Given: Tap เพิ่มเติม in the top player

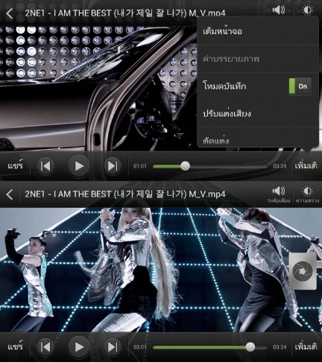Looking at the screenshot, I should (x=307, y=166).
